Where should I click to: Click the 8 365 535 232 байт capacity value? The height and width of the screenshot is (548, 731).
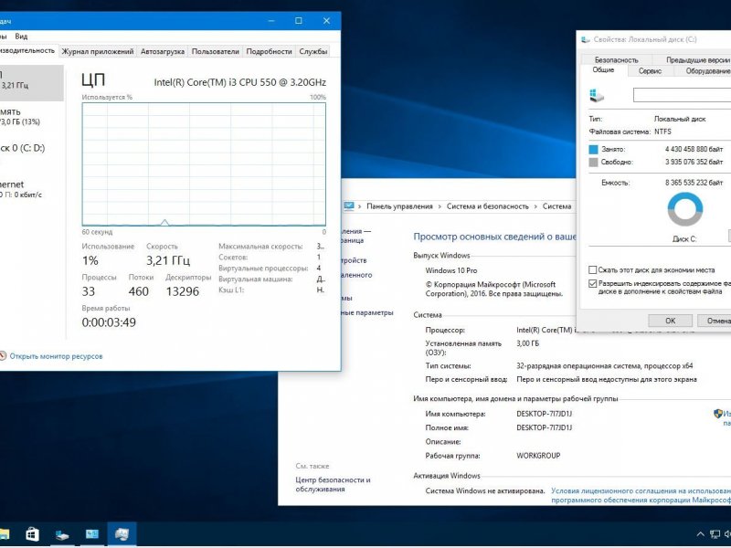pyautogui.click(x=694, y=183)
